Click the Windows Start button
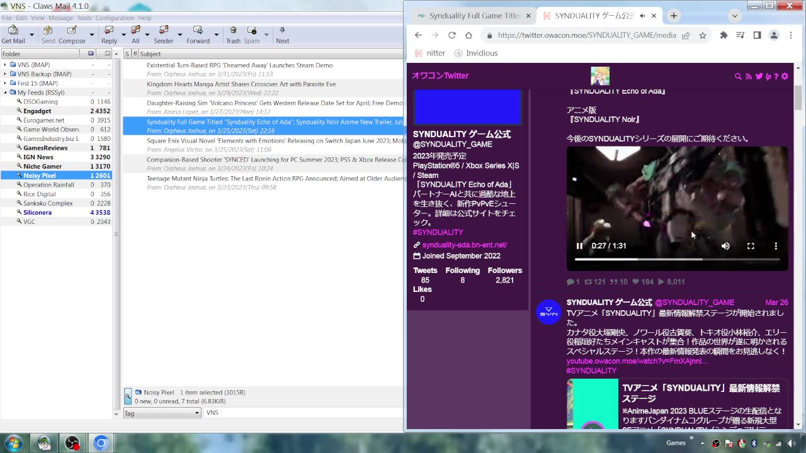 coord(13,443)
